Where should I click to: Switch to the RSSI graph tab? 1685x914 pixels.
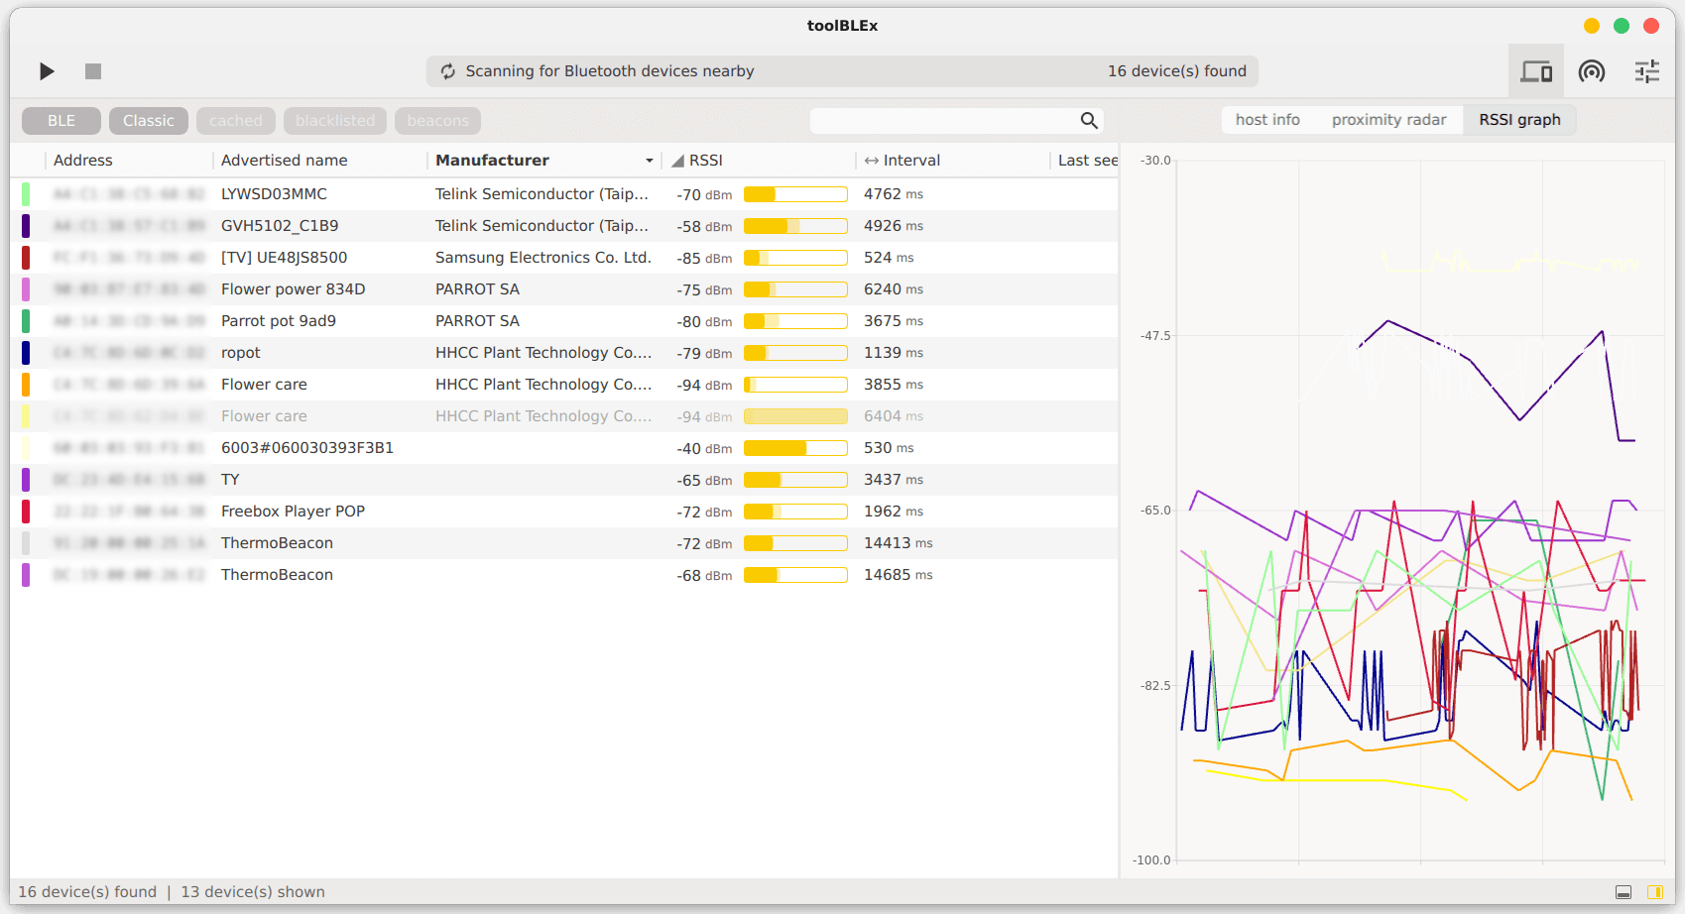(x=1519, y=120)
